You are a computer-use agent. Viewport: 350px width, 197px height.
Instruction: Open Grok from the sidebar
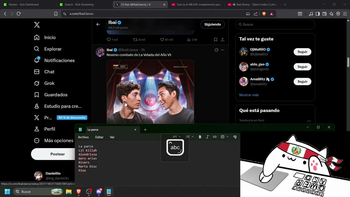[44, 83]
